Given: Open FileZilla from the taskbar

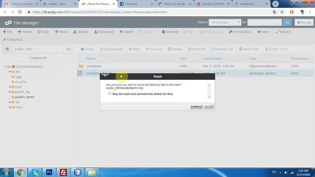Looking at the screenshot, I should (x=63, y=173).
